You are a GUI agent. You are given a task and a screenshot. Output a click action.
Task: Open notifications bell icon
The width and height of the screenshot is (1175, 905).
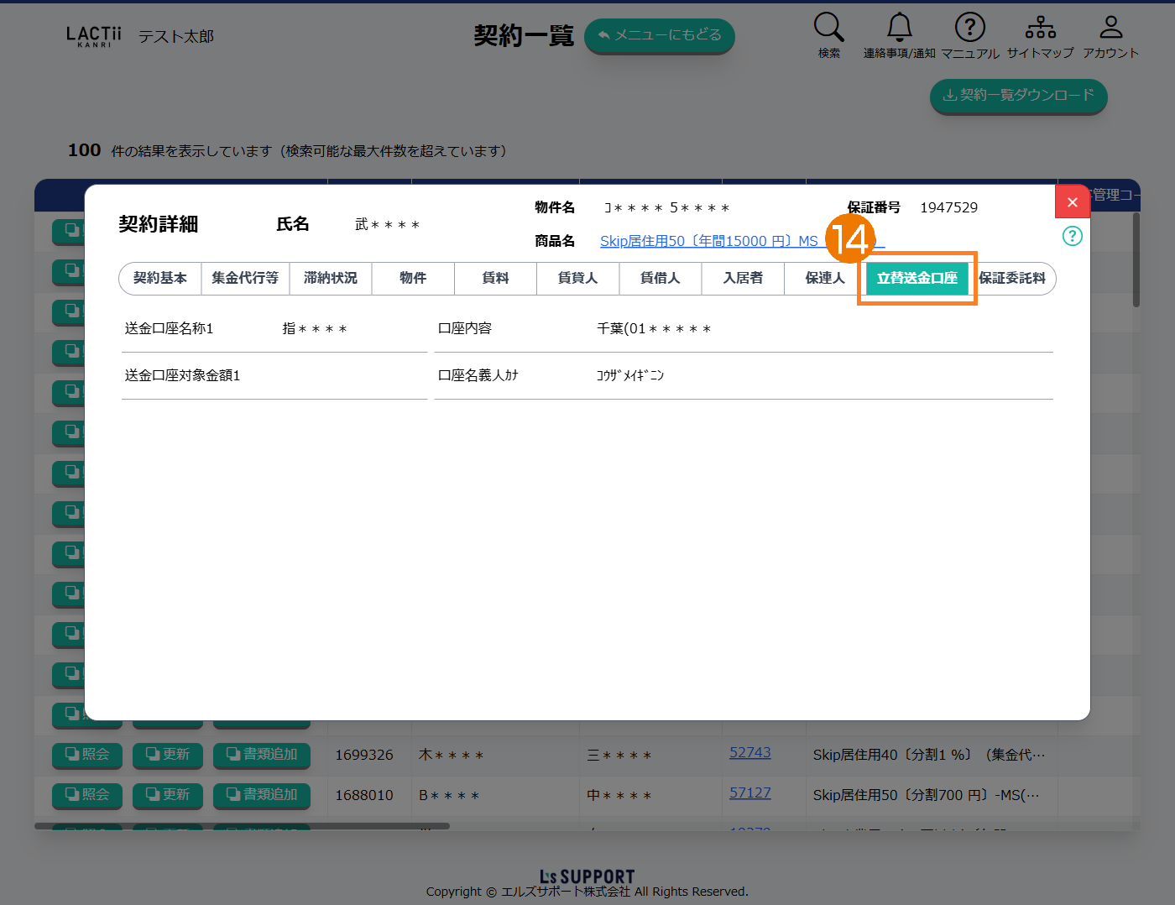point(899,28)
